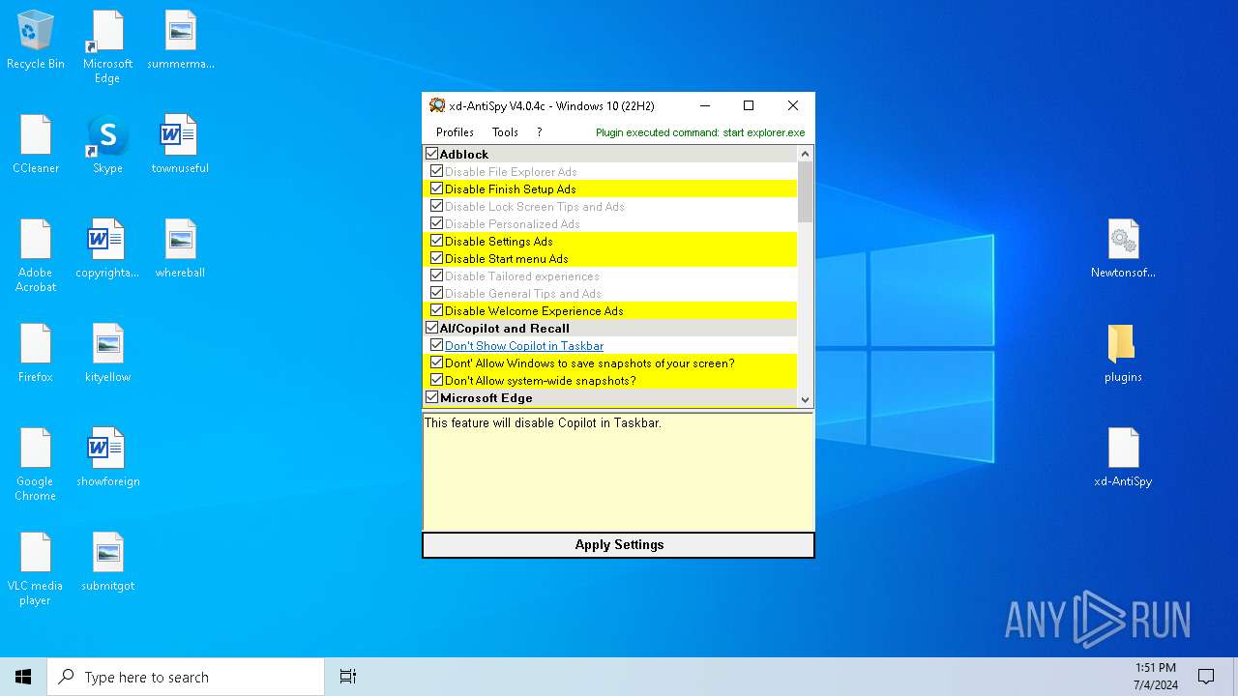This screenshot has width=1238, height=696.
Task: Select the submitgot image file
Action: (x=107, y=563)
